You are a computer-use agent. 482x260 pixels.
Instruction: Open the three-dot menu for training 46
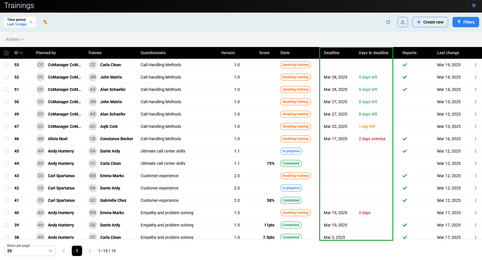tap(475, 139)
